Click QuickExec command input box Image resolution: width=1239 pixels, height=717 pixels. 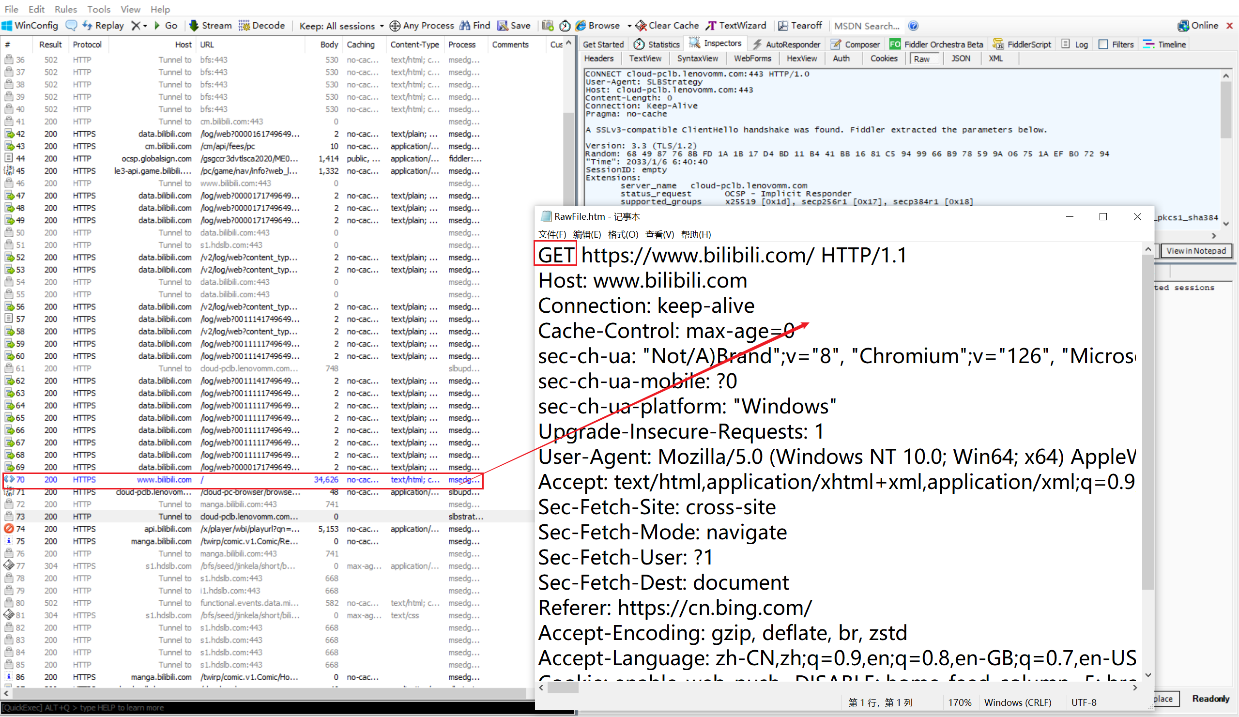click(x=268, y=708)
